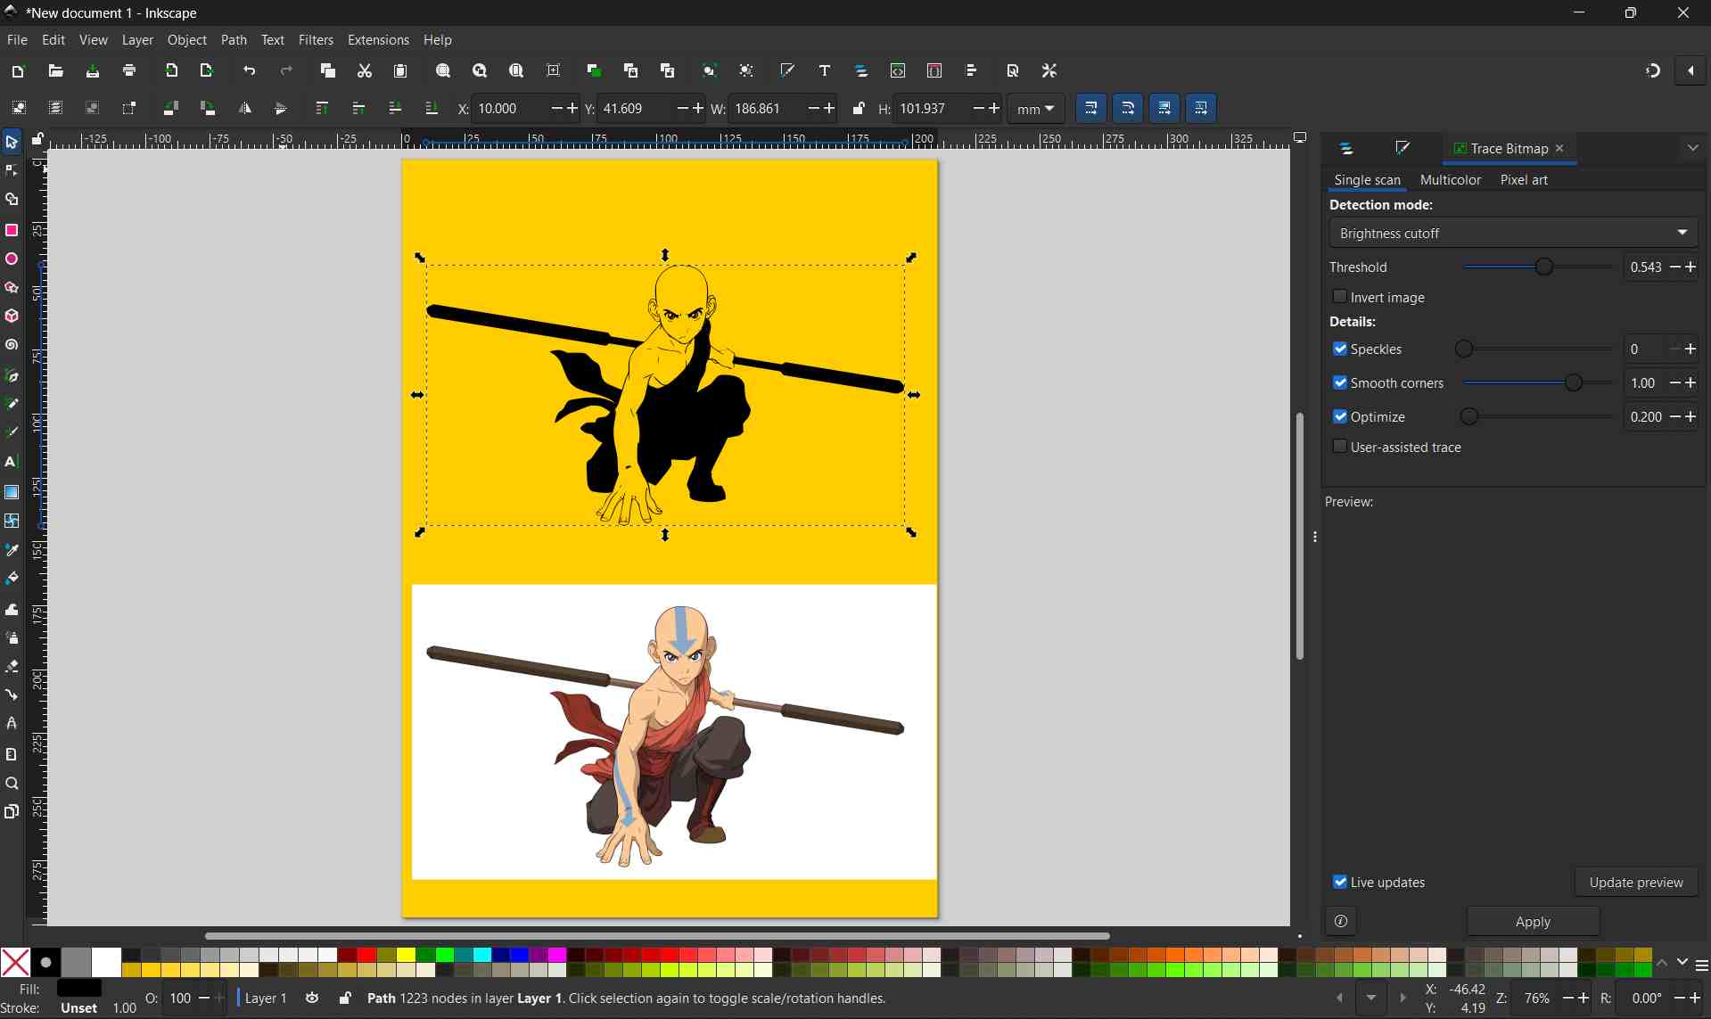The height and width of the screenshot is (1019, 1711).
Task: Click the Update preview button
Action: 1636,882
